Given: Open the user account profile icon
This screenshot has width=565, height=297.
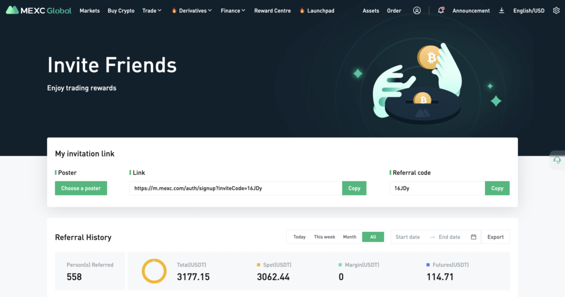Looking at the screenshot, I should (x=417, y=10).
